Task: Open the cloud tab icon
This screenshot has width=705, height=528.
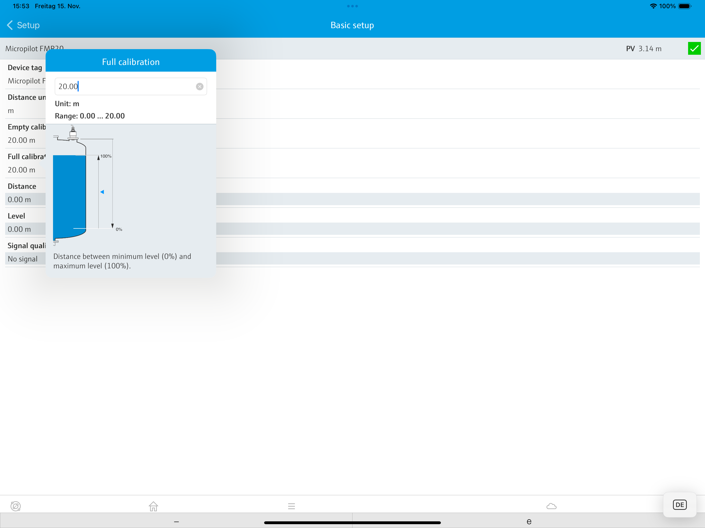Action: tap(551, 506)
